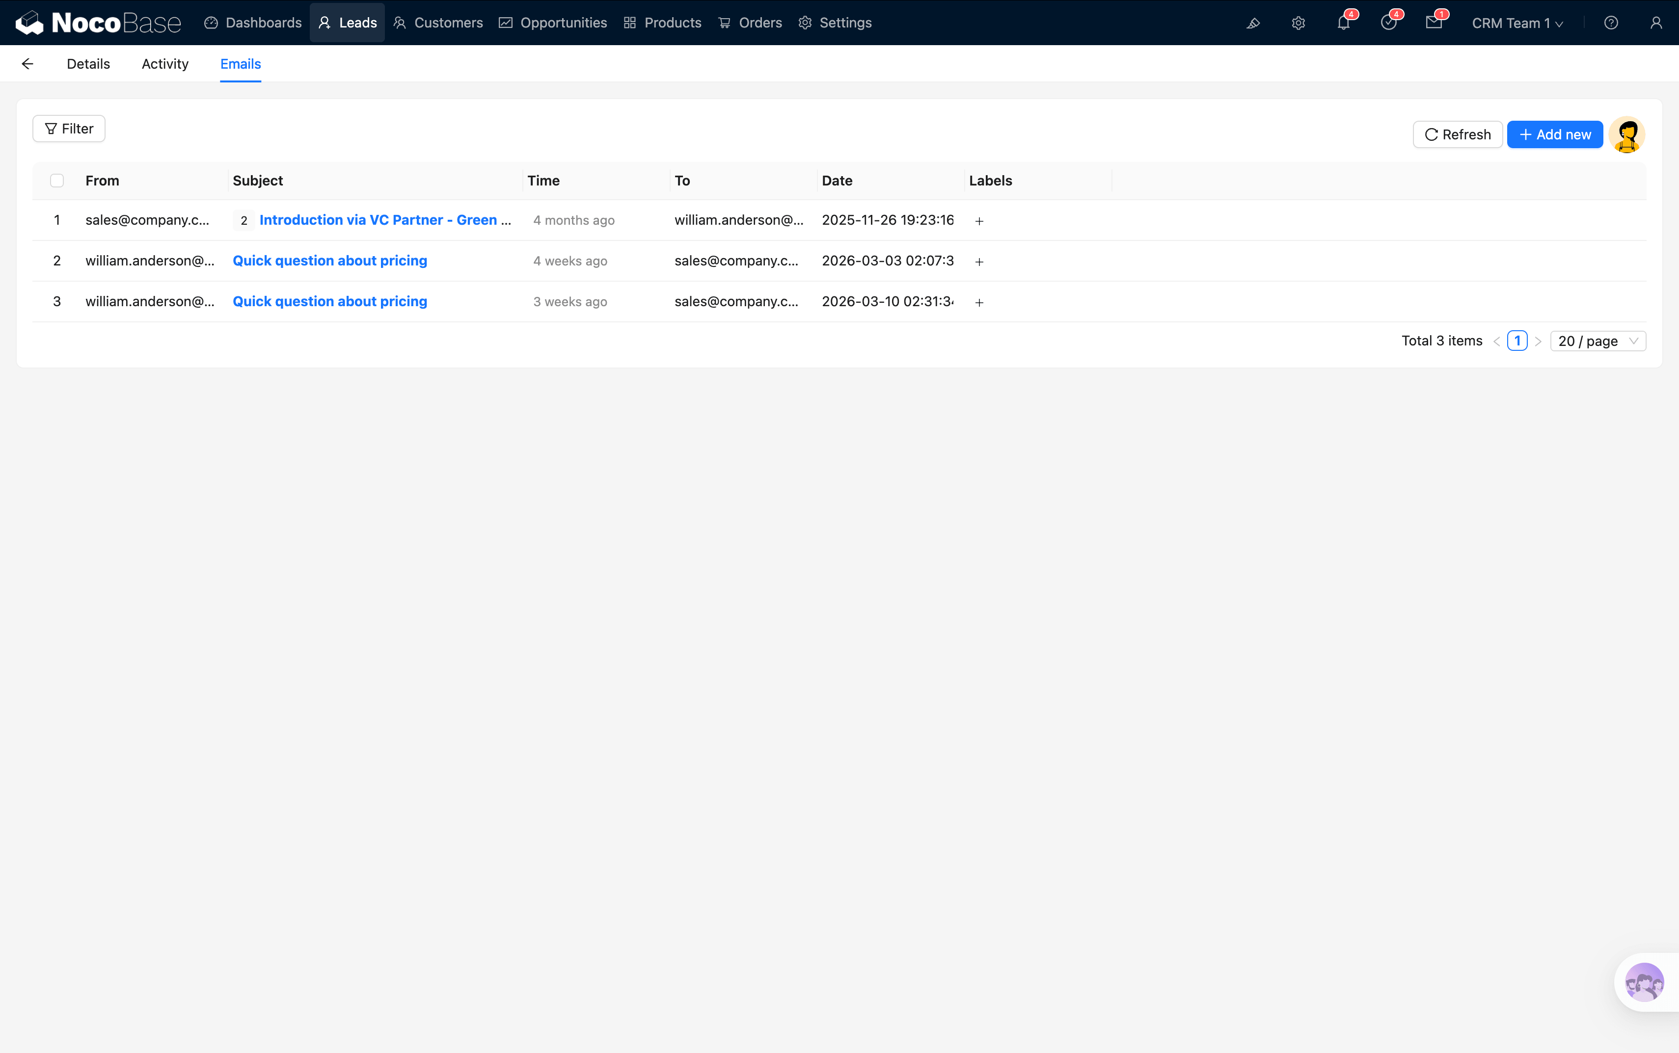The width and height of the screenshot is (1679, 1053).
Task: Open the notifications bell icon
Action: [x=1343, y=23]
